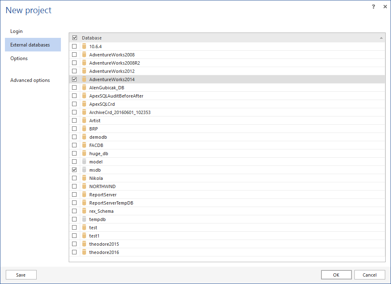
Task: Select the demodb database name
Action: (x=98, y=137)
